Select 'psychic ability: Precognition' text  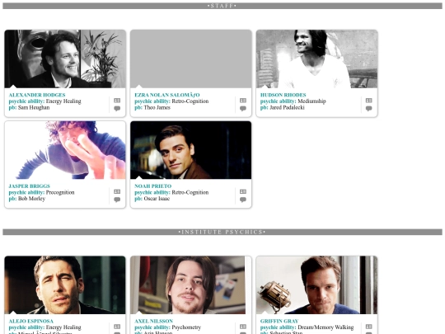pyautogui.click(x=42, y=192)
